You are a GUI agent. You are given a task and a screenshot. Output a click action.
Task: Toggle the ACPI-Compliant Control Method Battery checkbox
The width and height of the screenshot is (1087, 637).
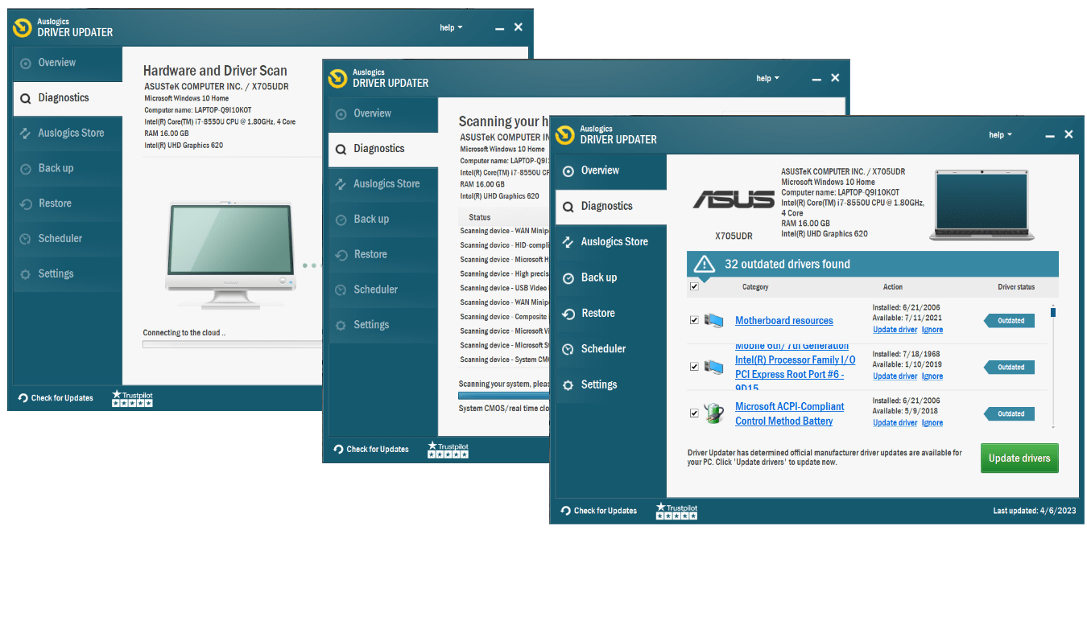point(694,413)
